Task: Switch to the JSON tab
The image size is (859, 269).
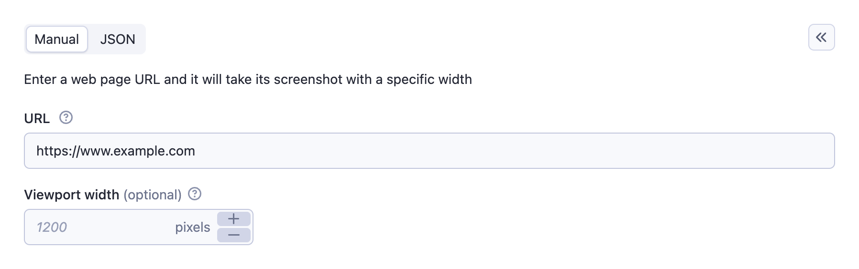Action: 118,39
